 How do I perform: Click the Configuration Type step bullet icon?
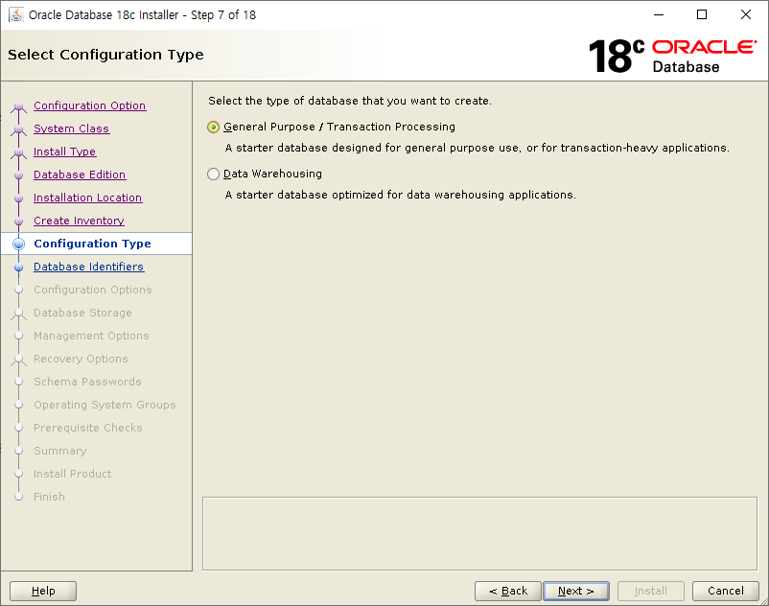coord(18,244)
